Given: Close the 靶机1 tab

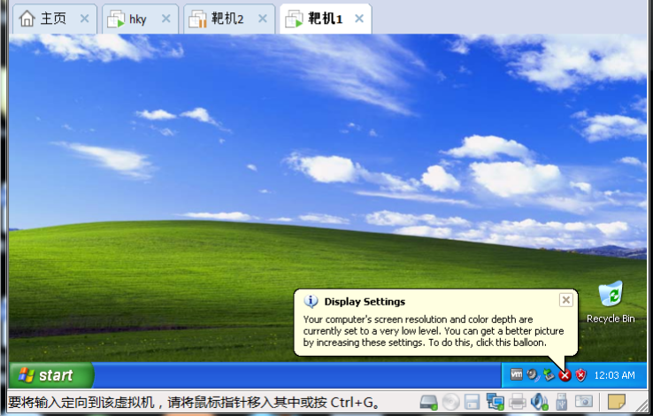Looking at the screenshot, I should (x=359, y=19).
